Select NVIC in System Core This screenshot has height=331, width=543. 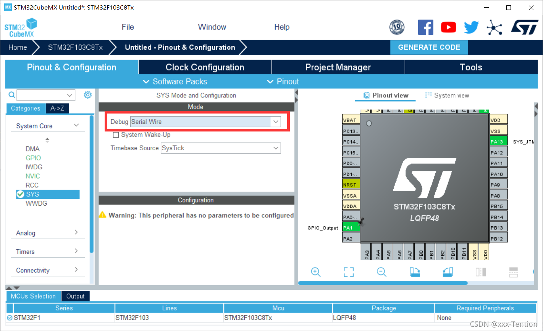(33, 176)
